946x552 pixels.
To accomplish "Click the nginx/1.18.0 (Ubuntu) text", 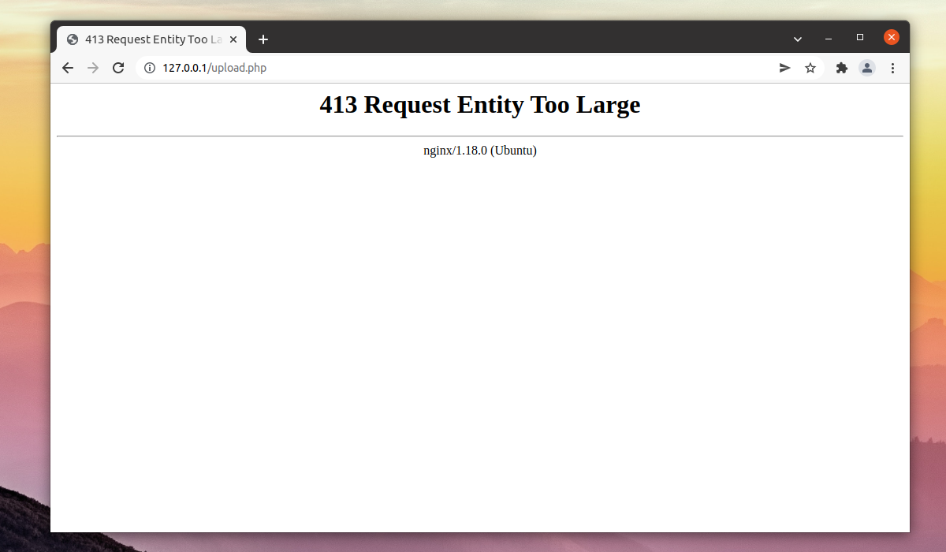I will pyautogui.click(x=480, y=151).
